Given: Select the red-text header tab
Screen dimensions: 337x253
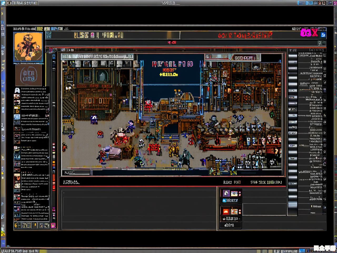Looking at the screenshot, I should click(x=245, y=35).
